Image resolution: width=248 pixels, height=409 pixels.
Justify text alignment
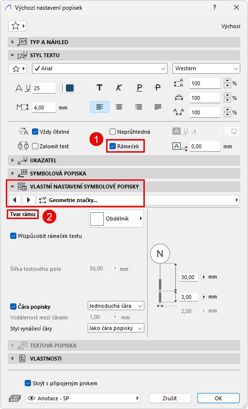click(158, 107)
